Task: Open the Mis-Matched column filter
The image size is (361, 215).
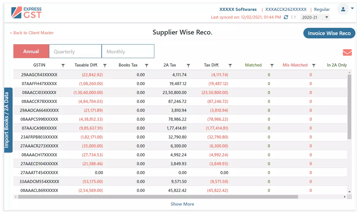Action: tap(314, 65)
